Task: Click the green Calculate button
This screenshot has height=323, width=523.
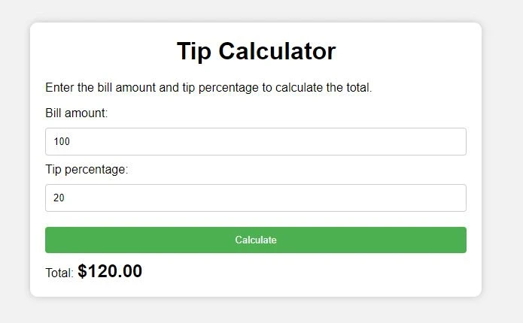Action: pyautogui.click(x=256, y=240)
